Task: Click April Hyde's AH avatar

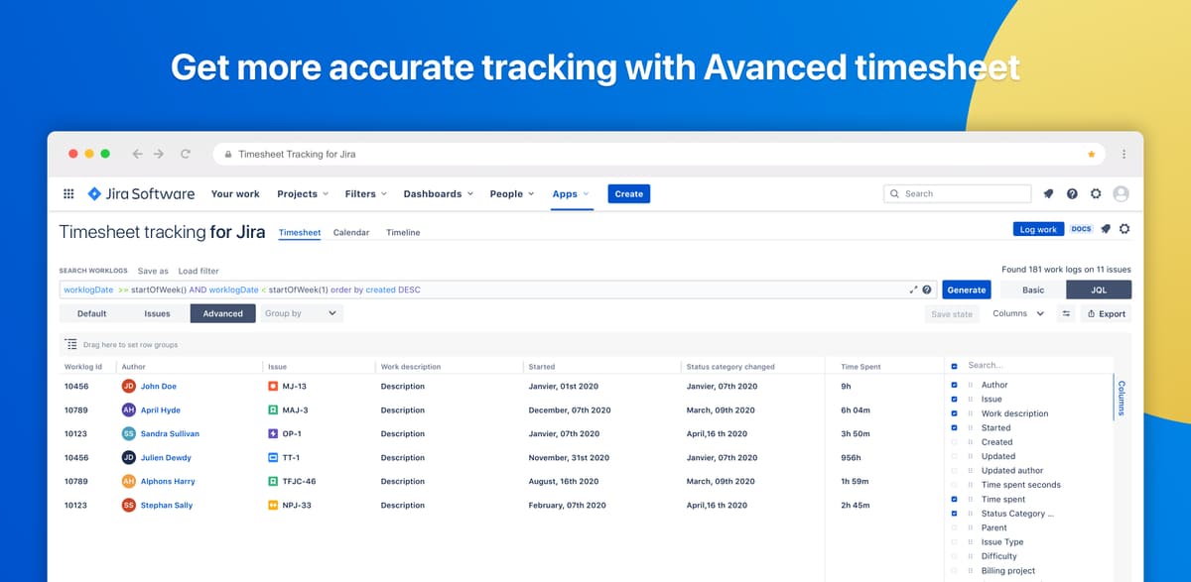Action: coord(128,409)
